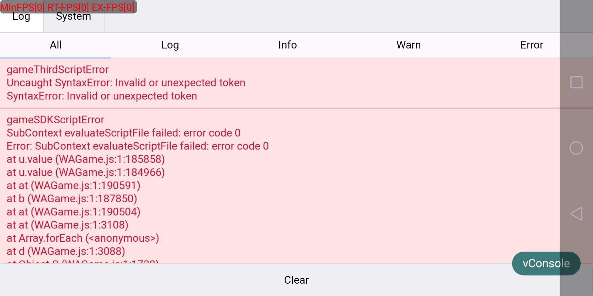Clear the console log output

pyautogui.click(x=296, y=280)
